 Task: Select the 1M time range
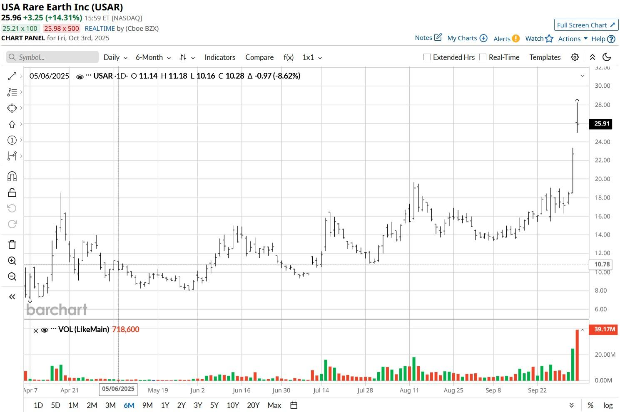73,405
